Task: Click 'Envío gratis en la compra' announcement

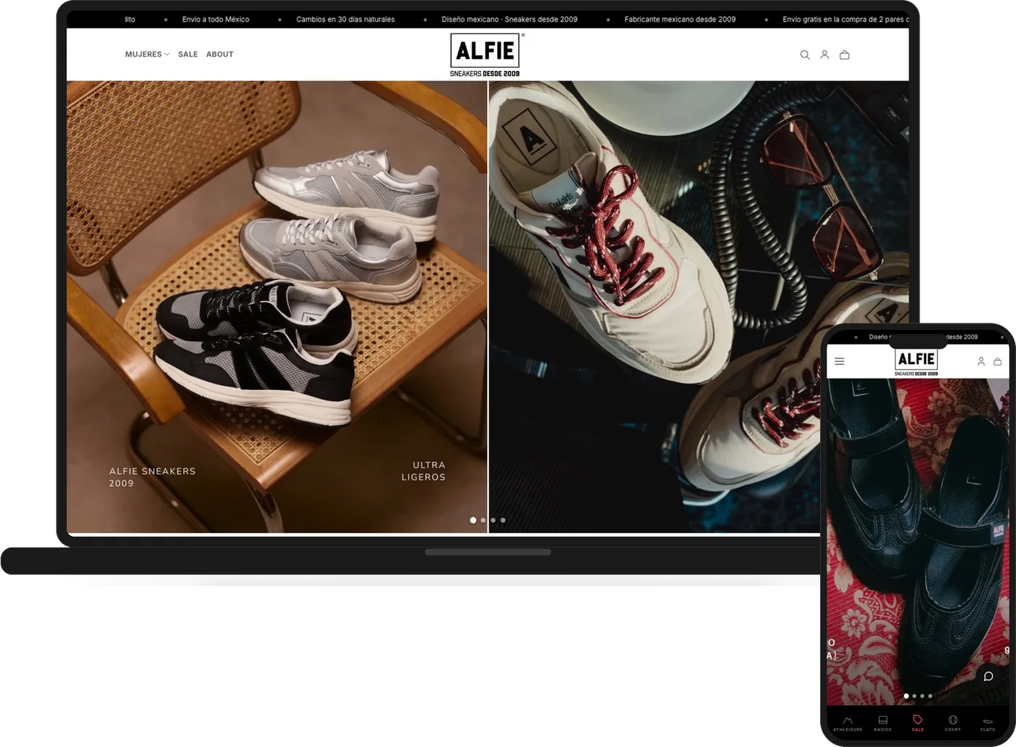Action: pos(845,20)
